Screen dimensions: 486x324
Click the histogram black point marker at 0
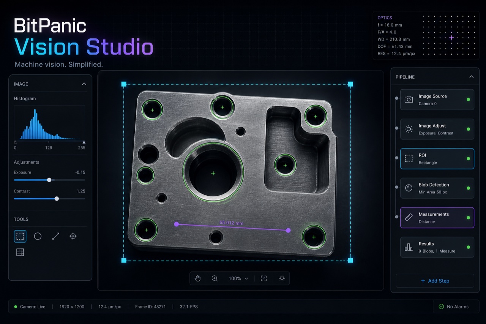15,142
